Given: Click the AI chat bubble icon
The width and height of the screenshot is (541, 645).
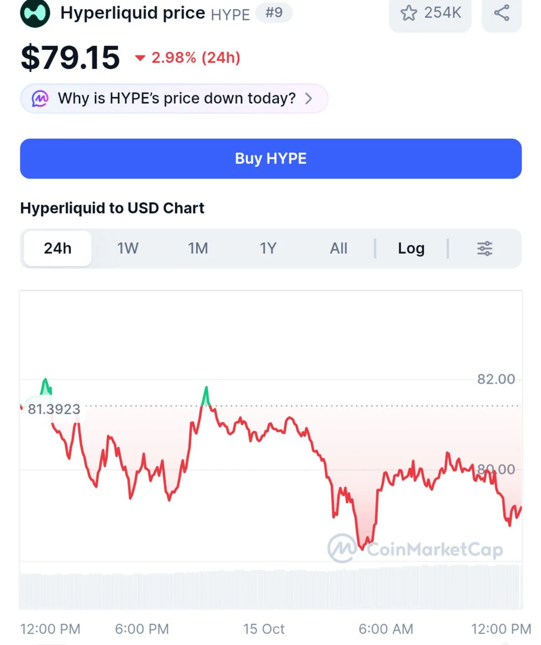Looking at the screenshot, I should click(x=40, y=98).
